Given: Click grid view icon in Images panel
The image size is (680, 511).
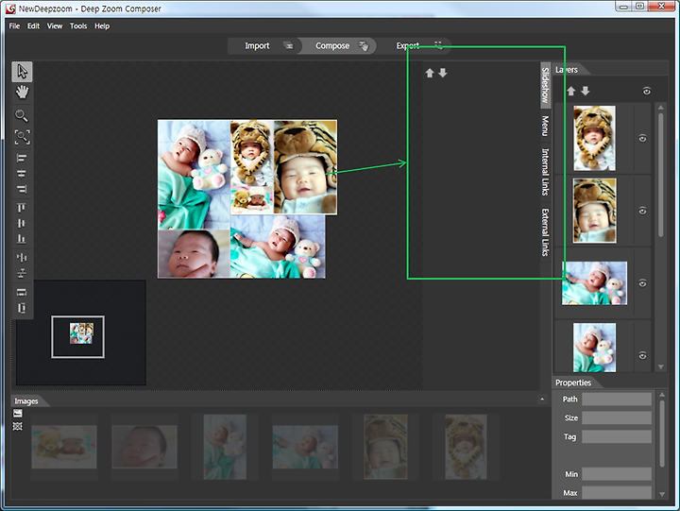Looking at the screenshot, I should click(x=17, y=426).
